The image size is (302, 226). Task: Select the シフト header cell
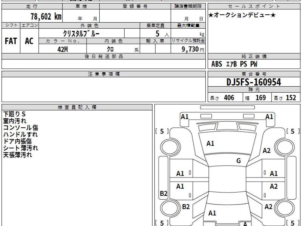pos(11,25)
